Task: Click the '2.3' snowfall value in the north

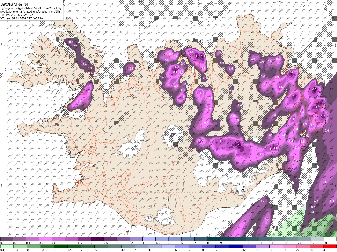Action: point(198,56)
